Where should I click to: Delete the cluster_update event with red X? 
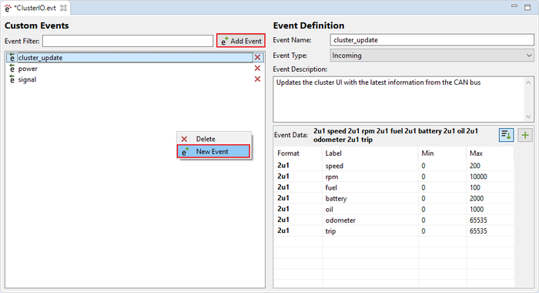pyautogui.click(x=257, y=58)
